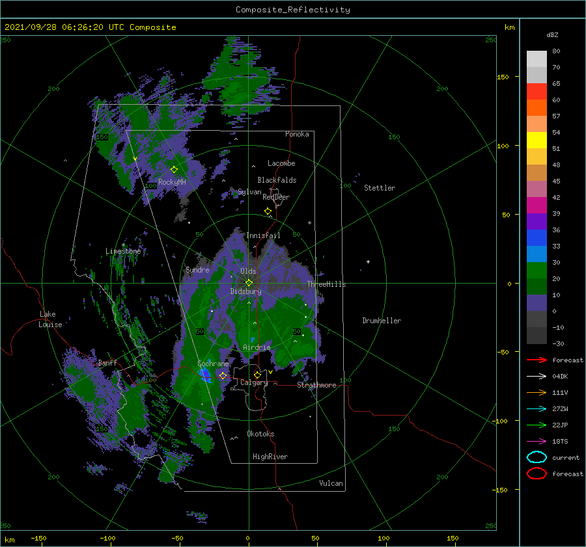Viewport: 586px width, 547px height.
Task: Click the green 22JP arrow icon
Action: pyautogui.click(x=537, y=425)
